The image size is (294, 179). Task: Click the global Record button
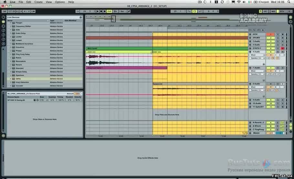105,11
